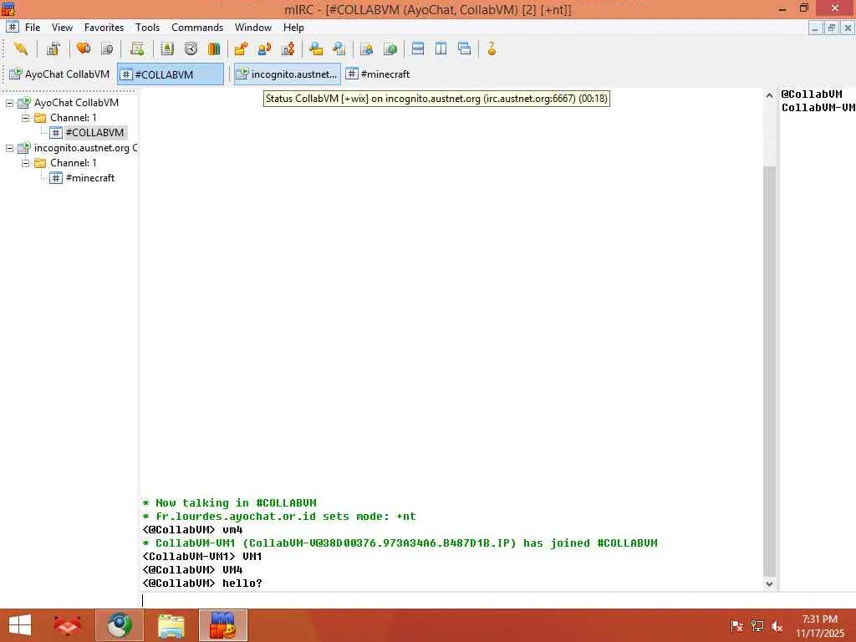Open the Log Files toolbar icon

(339, 49)
